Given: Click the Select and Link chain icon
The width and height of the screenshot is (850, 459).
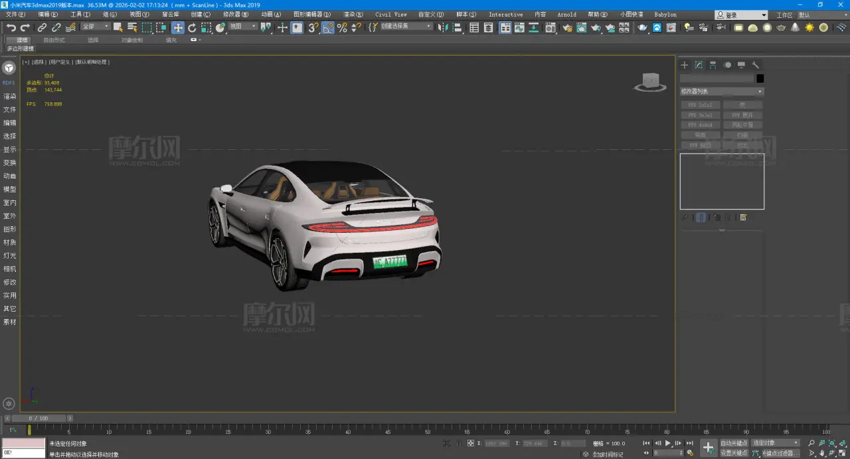Looking at the screenshot, I should tap(42, 27).
